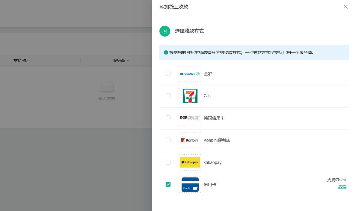The image size is (356, 211).
Task: Click the 选择 link for credit card
Action: (342, 186)
